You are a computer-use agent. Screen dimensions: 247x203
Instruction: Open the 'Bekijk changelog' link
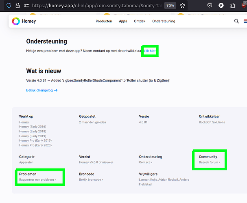(42, 91)
